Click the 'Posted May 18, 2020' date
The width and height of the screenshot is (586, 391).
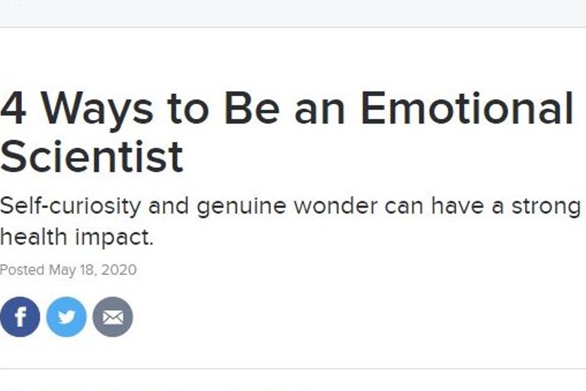pos(68,270)
